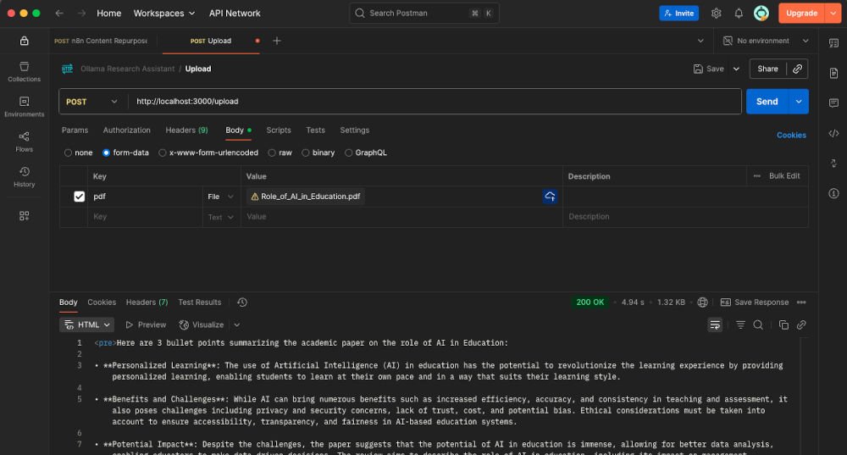Expand the HTML response format dropdown
The height and width of the screenshot is (455, 847).
(x=87, y=325)
